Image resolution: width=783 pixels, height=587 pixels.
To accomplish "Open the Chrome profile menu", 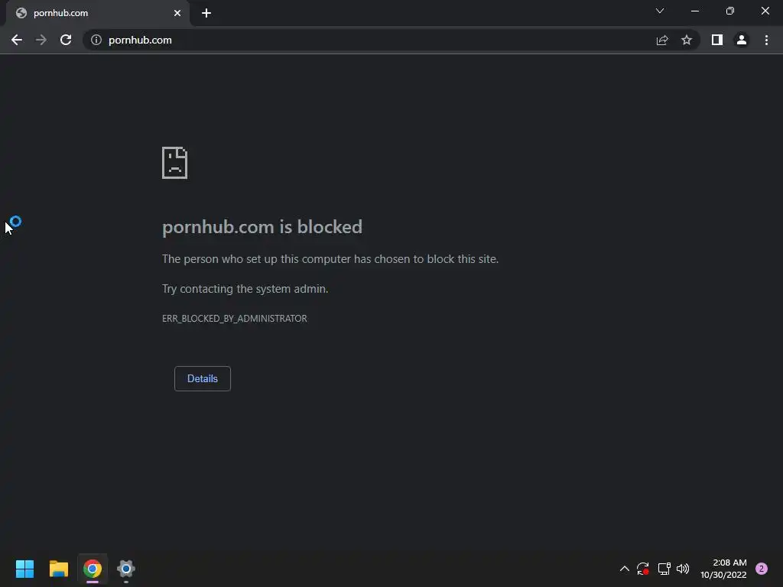I will pos(742,40).
